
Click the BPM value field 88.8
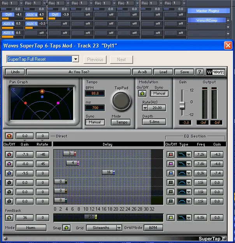[95, 93]
